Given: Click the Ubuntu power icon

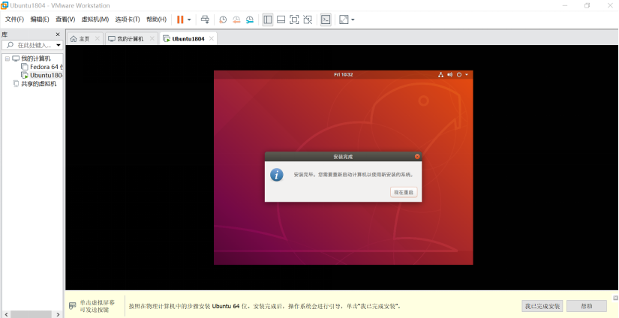Looking at the screenshot, I should (459, 74).
